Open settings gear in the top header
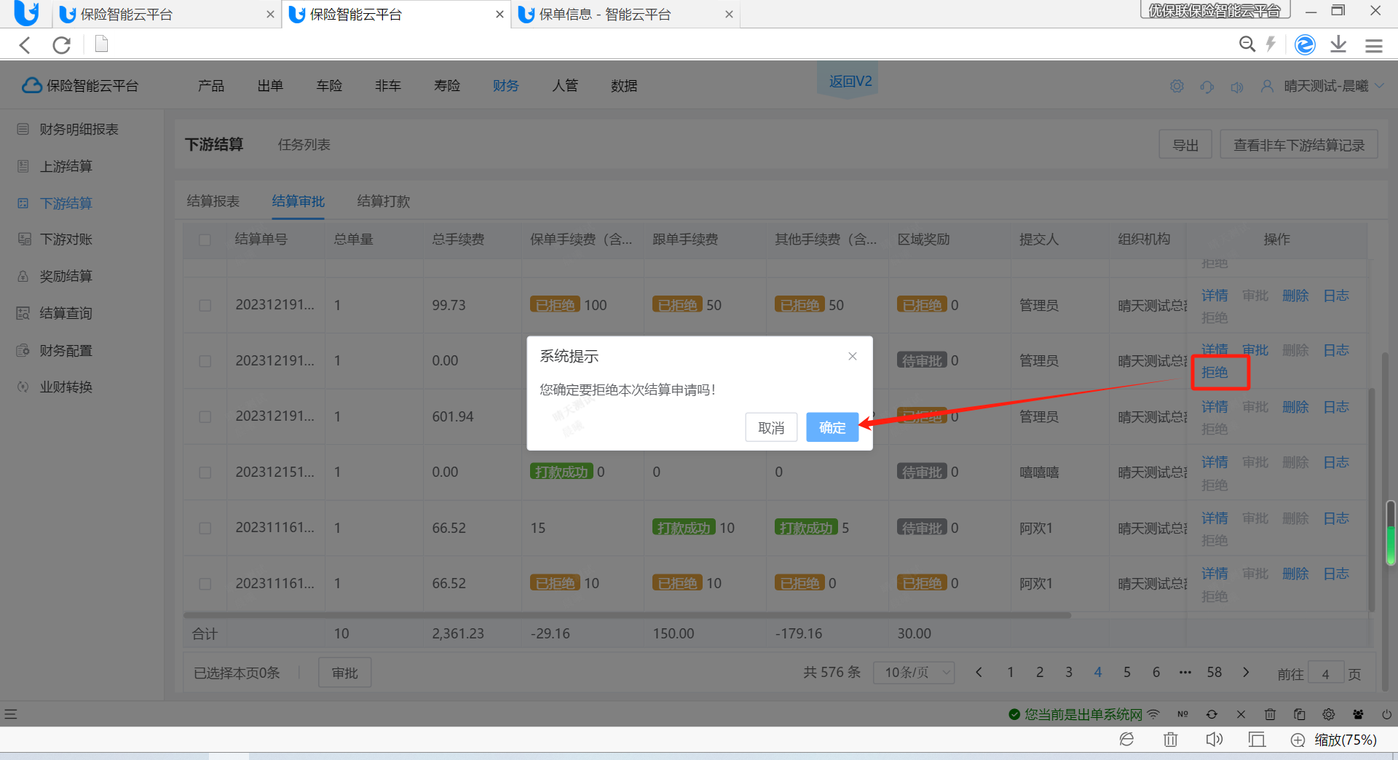The width and height of the screenshot is (1398, 760). (x=1177, y=86)
